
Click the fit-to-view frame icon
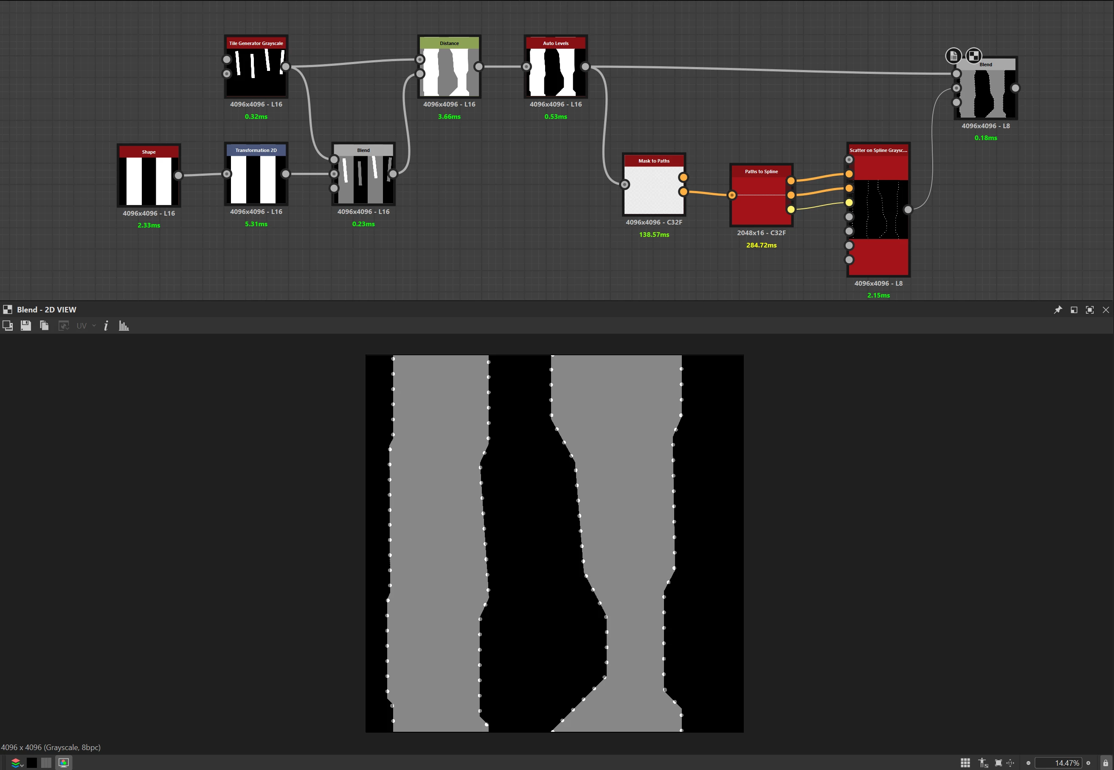tap(998, 763)
